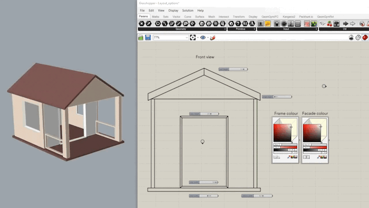369x208 pixels.
Task: Pick a shade in Facade colour square
Action: tap(312, 133)
